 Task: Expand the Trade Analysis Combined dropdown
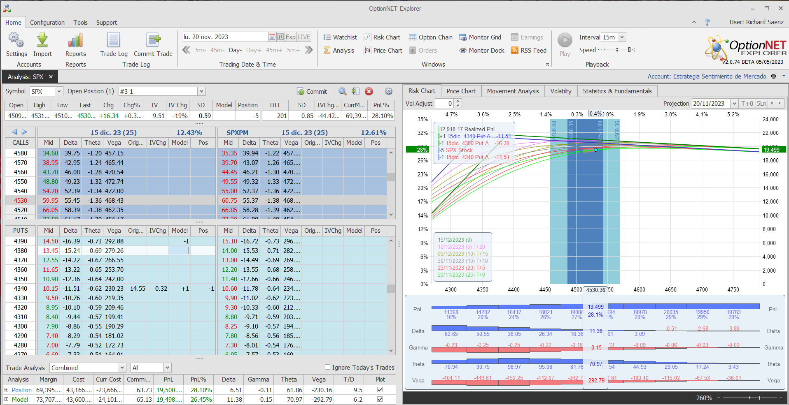click(122, 368)
